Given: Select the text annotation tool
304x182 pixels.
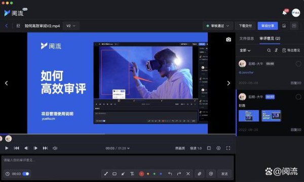Looking at the screenshot, I should click(132, 174).
